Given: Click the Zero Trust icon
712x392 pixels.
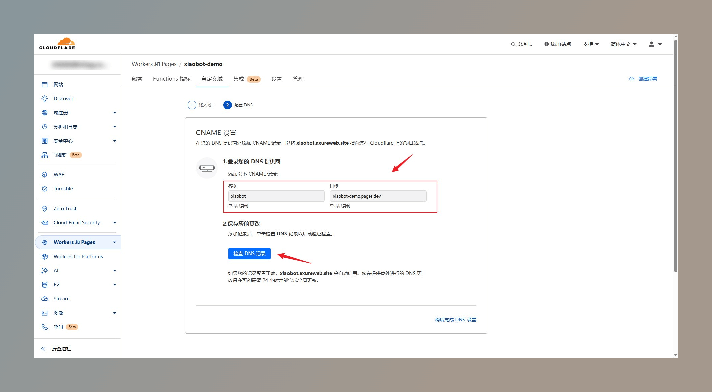Looking at the screenshot, I should (45, 209).
